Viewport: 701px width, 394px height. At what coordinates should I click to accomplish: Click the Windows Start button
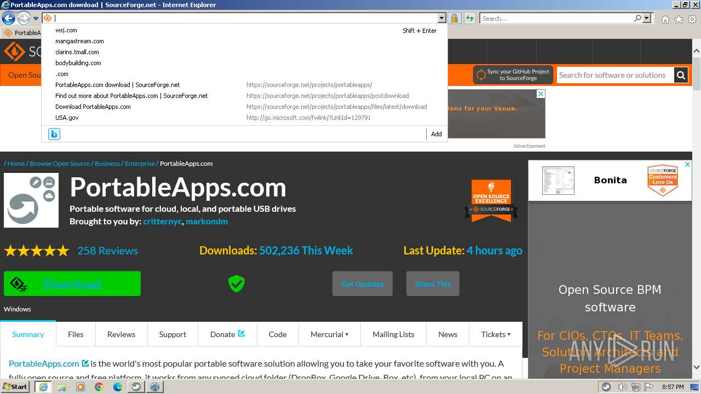pos(15,386)
